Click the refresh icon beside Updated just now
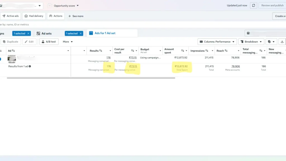Viewport: 286px width, 161px height. pos(254,6)
